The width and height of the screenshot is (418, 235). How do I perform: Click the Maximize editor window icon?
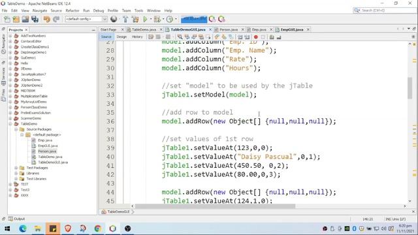coord(414,29)
